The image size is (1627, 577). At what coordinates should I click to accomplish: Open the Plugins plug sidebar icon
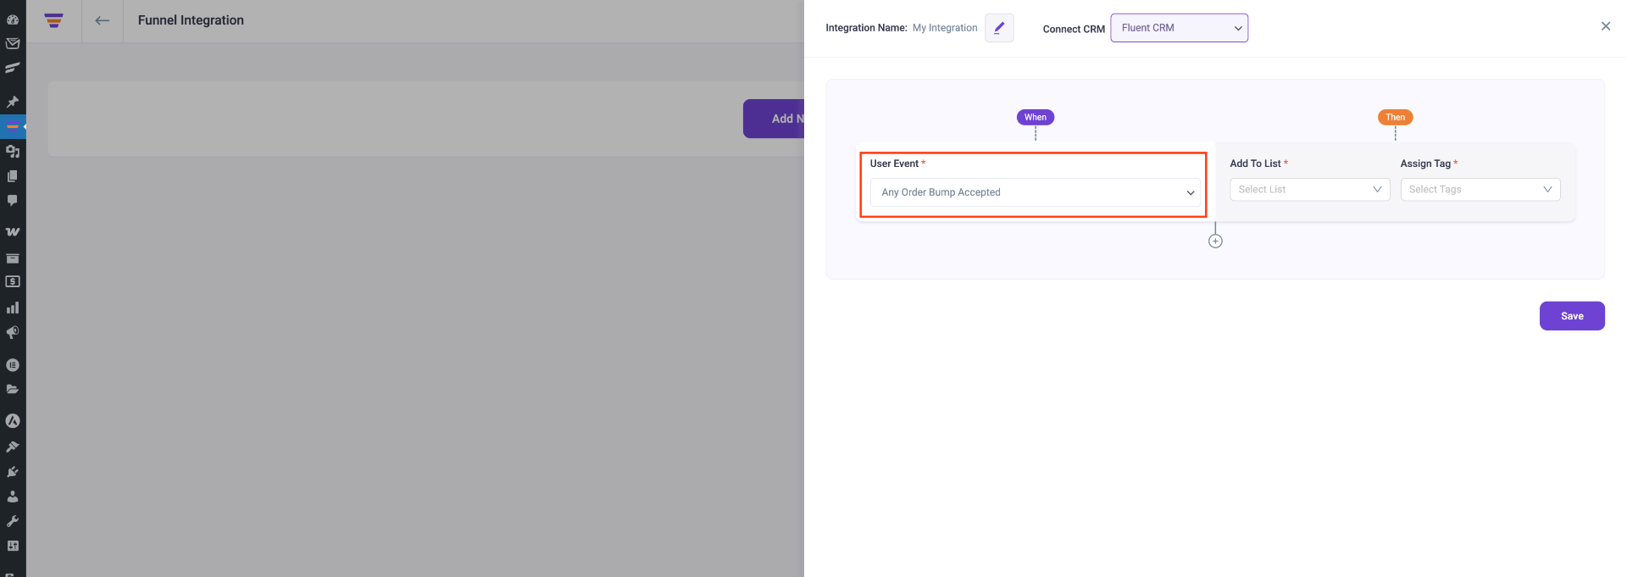(x=13, y=472)
